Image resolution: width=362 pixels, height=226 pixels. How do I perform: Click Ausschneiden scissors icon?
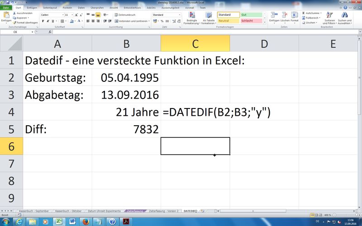coord(14,14)
